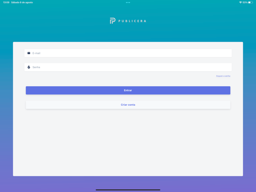Tap the Wi-Fi status icon
The width and height of the screenshot is (256, 192).
pyautogui.click(x=241, y=2)
